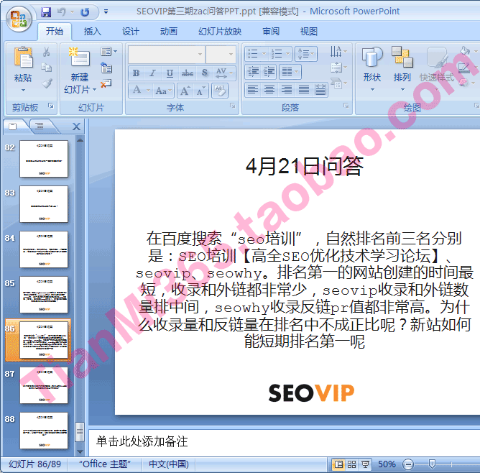Click the Grow Font icon

coord(185,91)
